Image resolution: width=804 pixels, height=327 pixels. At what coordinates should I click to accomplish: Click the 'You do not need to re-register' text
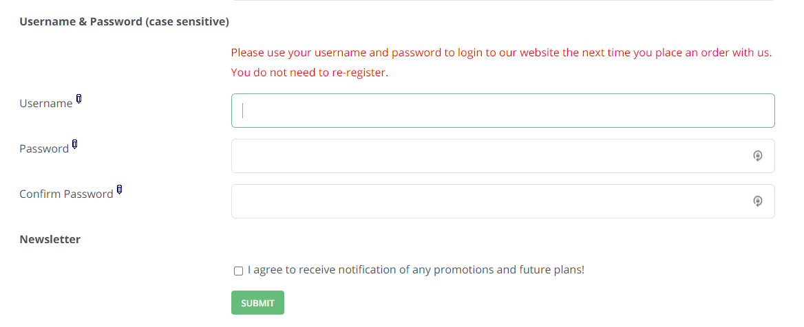click(310, 73)
